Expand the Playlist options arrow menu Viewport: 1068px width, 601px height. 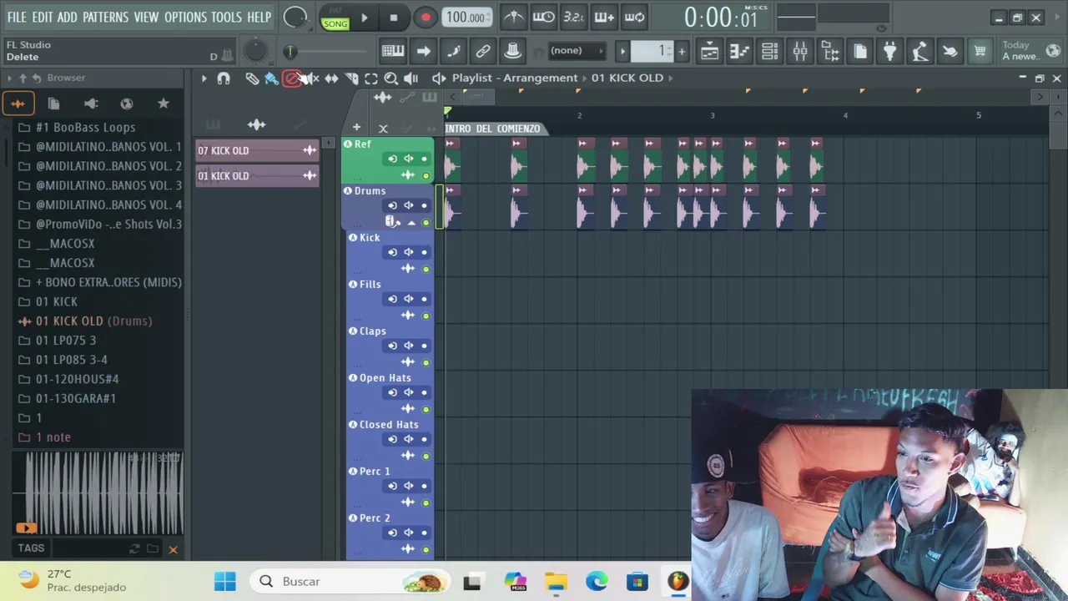click(204, 78)
